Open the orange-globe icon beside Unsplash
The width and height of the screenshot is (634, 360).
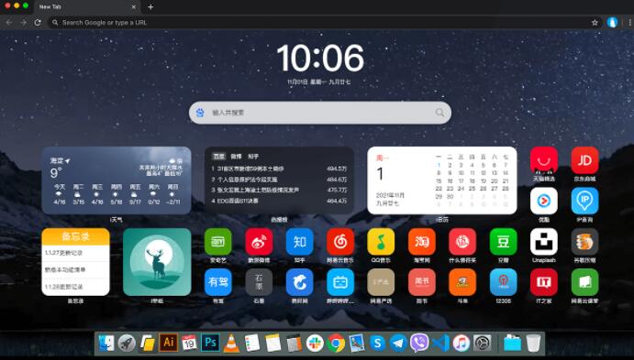click(x=584, y=242)
